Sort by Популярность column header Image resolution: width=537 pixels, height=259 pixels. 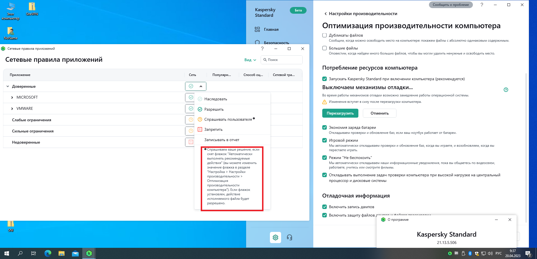222,75
